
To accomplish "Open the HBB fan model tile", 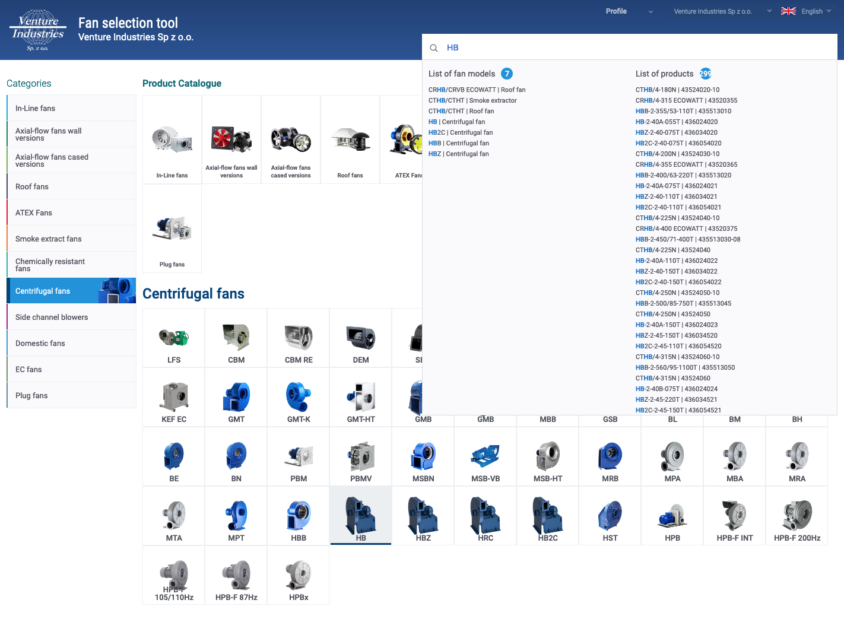I will (x=299, y=516).
